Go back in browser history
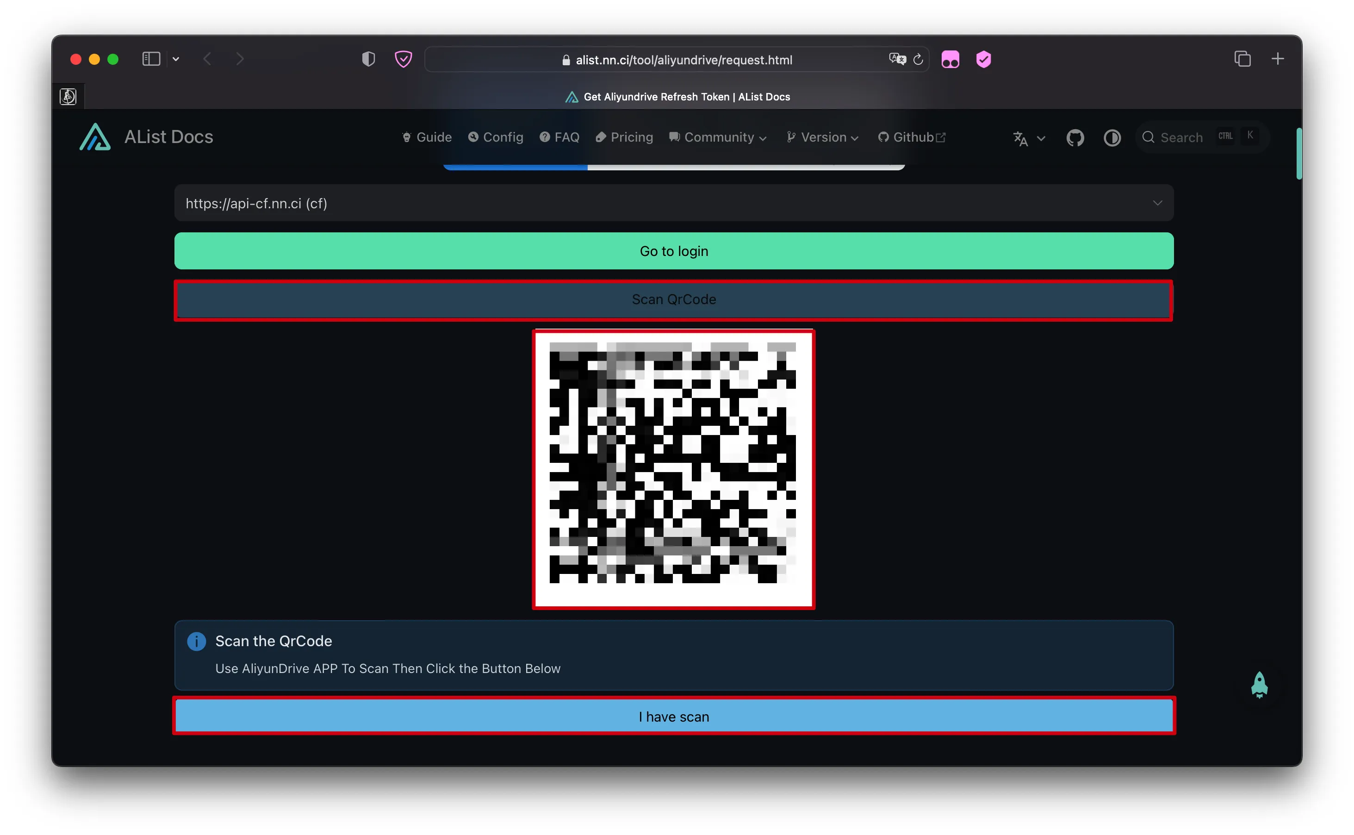Screen dimensions: 1354x835 pos(207,59)
